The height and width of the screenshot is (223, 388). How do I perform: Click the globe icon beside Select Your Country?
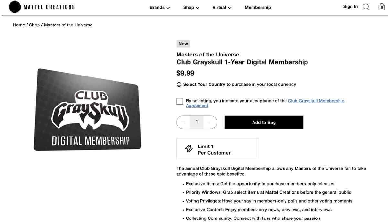tap(179, 85)
